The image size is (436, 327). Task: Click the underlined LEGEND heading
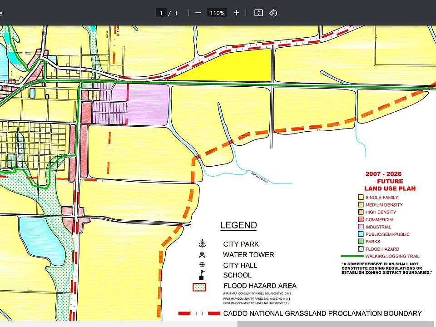tap(238, 225)
